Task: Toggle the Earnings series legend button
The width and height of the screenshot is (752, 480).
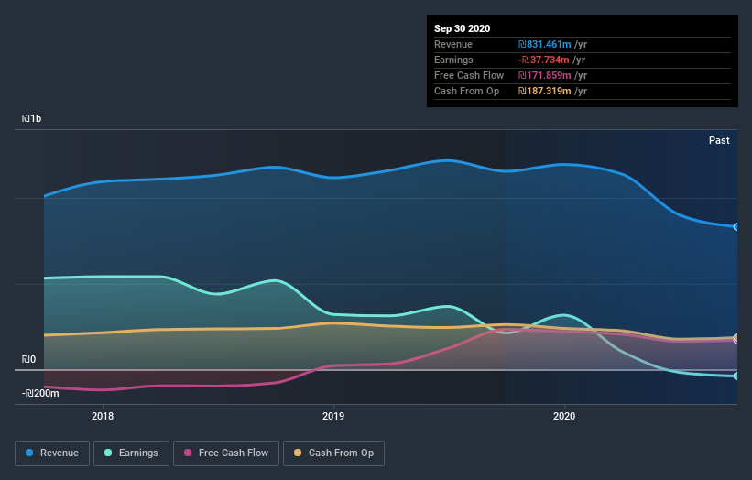Action: [x=131, y=453]
